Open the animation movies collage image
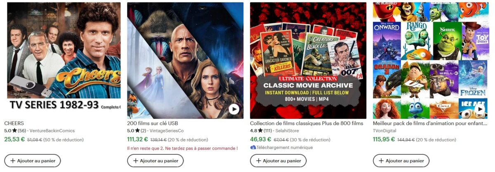Image resolution: width=495 pixels, height=172 pixels. pos(430,60)
